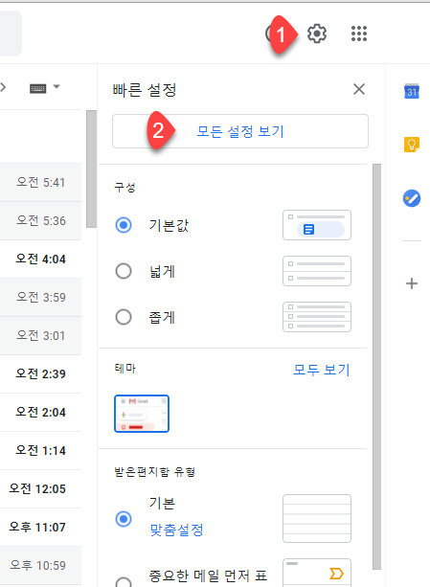Viewport: 430px width, 587px height.
Task: Click the 기본 inbox type preview
Action: tap(317, 518)
